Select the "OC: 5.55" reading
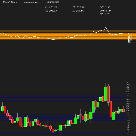Viewport: 136px width, 136px height. point(105,7)
